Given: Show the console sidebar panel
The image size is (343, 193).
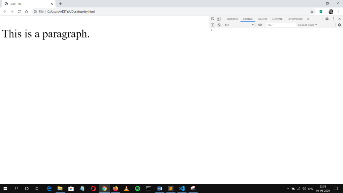Looking at the screenshot, I should (213, 25).
